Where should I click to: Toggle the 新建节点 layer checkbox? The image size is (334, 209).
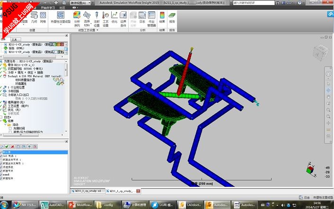tap(1, 171)
